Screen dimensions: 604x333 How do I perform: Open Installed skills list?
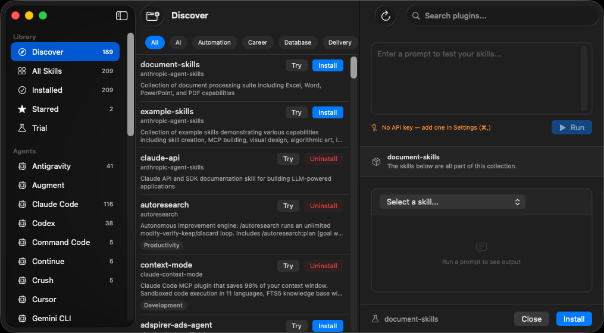47,90
